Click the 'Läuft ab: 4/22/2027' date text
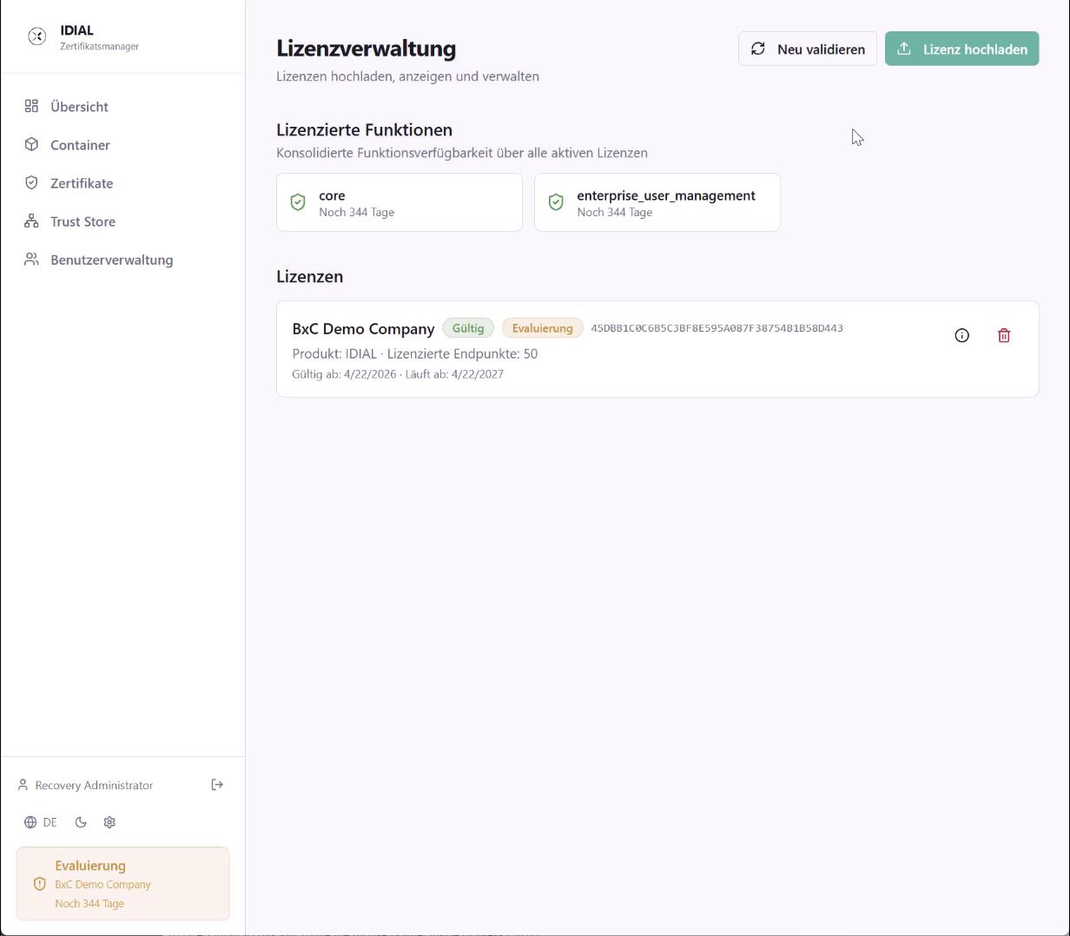 click(454, 374)
